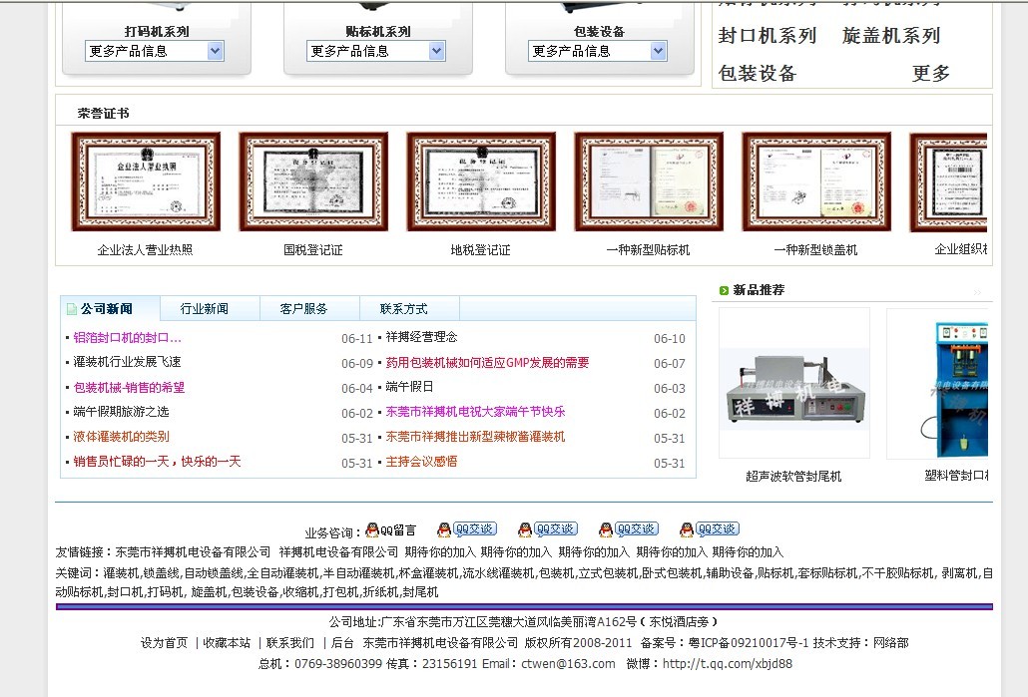The height and width of the screenshot is (697, 1028).
Task: Visit the t.qq.com/xbjd88 weibo link
Action: pos(727,664)
